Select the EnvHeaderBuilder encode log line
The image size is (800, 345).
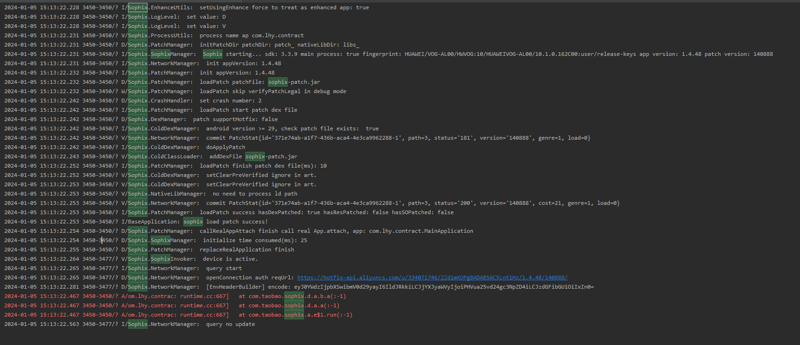pyautogui.click(x=399, y=287)
